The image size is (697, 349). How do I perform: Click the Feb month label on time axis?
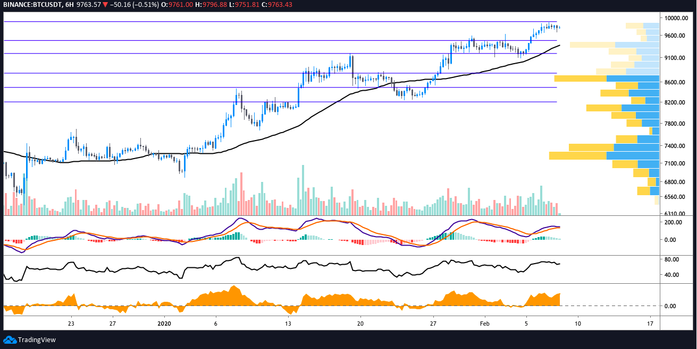tap(484, 323)
